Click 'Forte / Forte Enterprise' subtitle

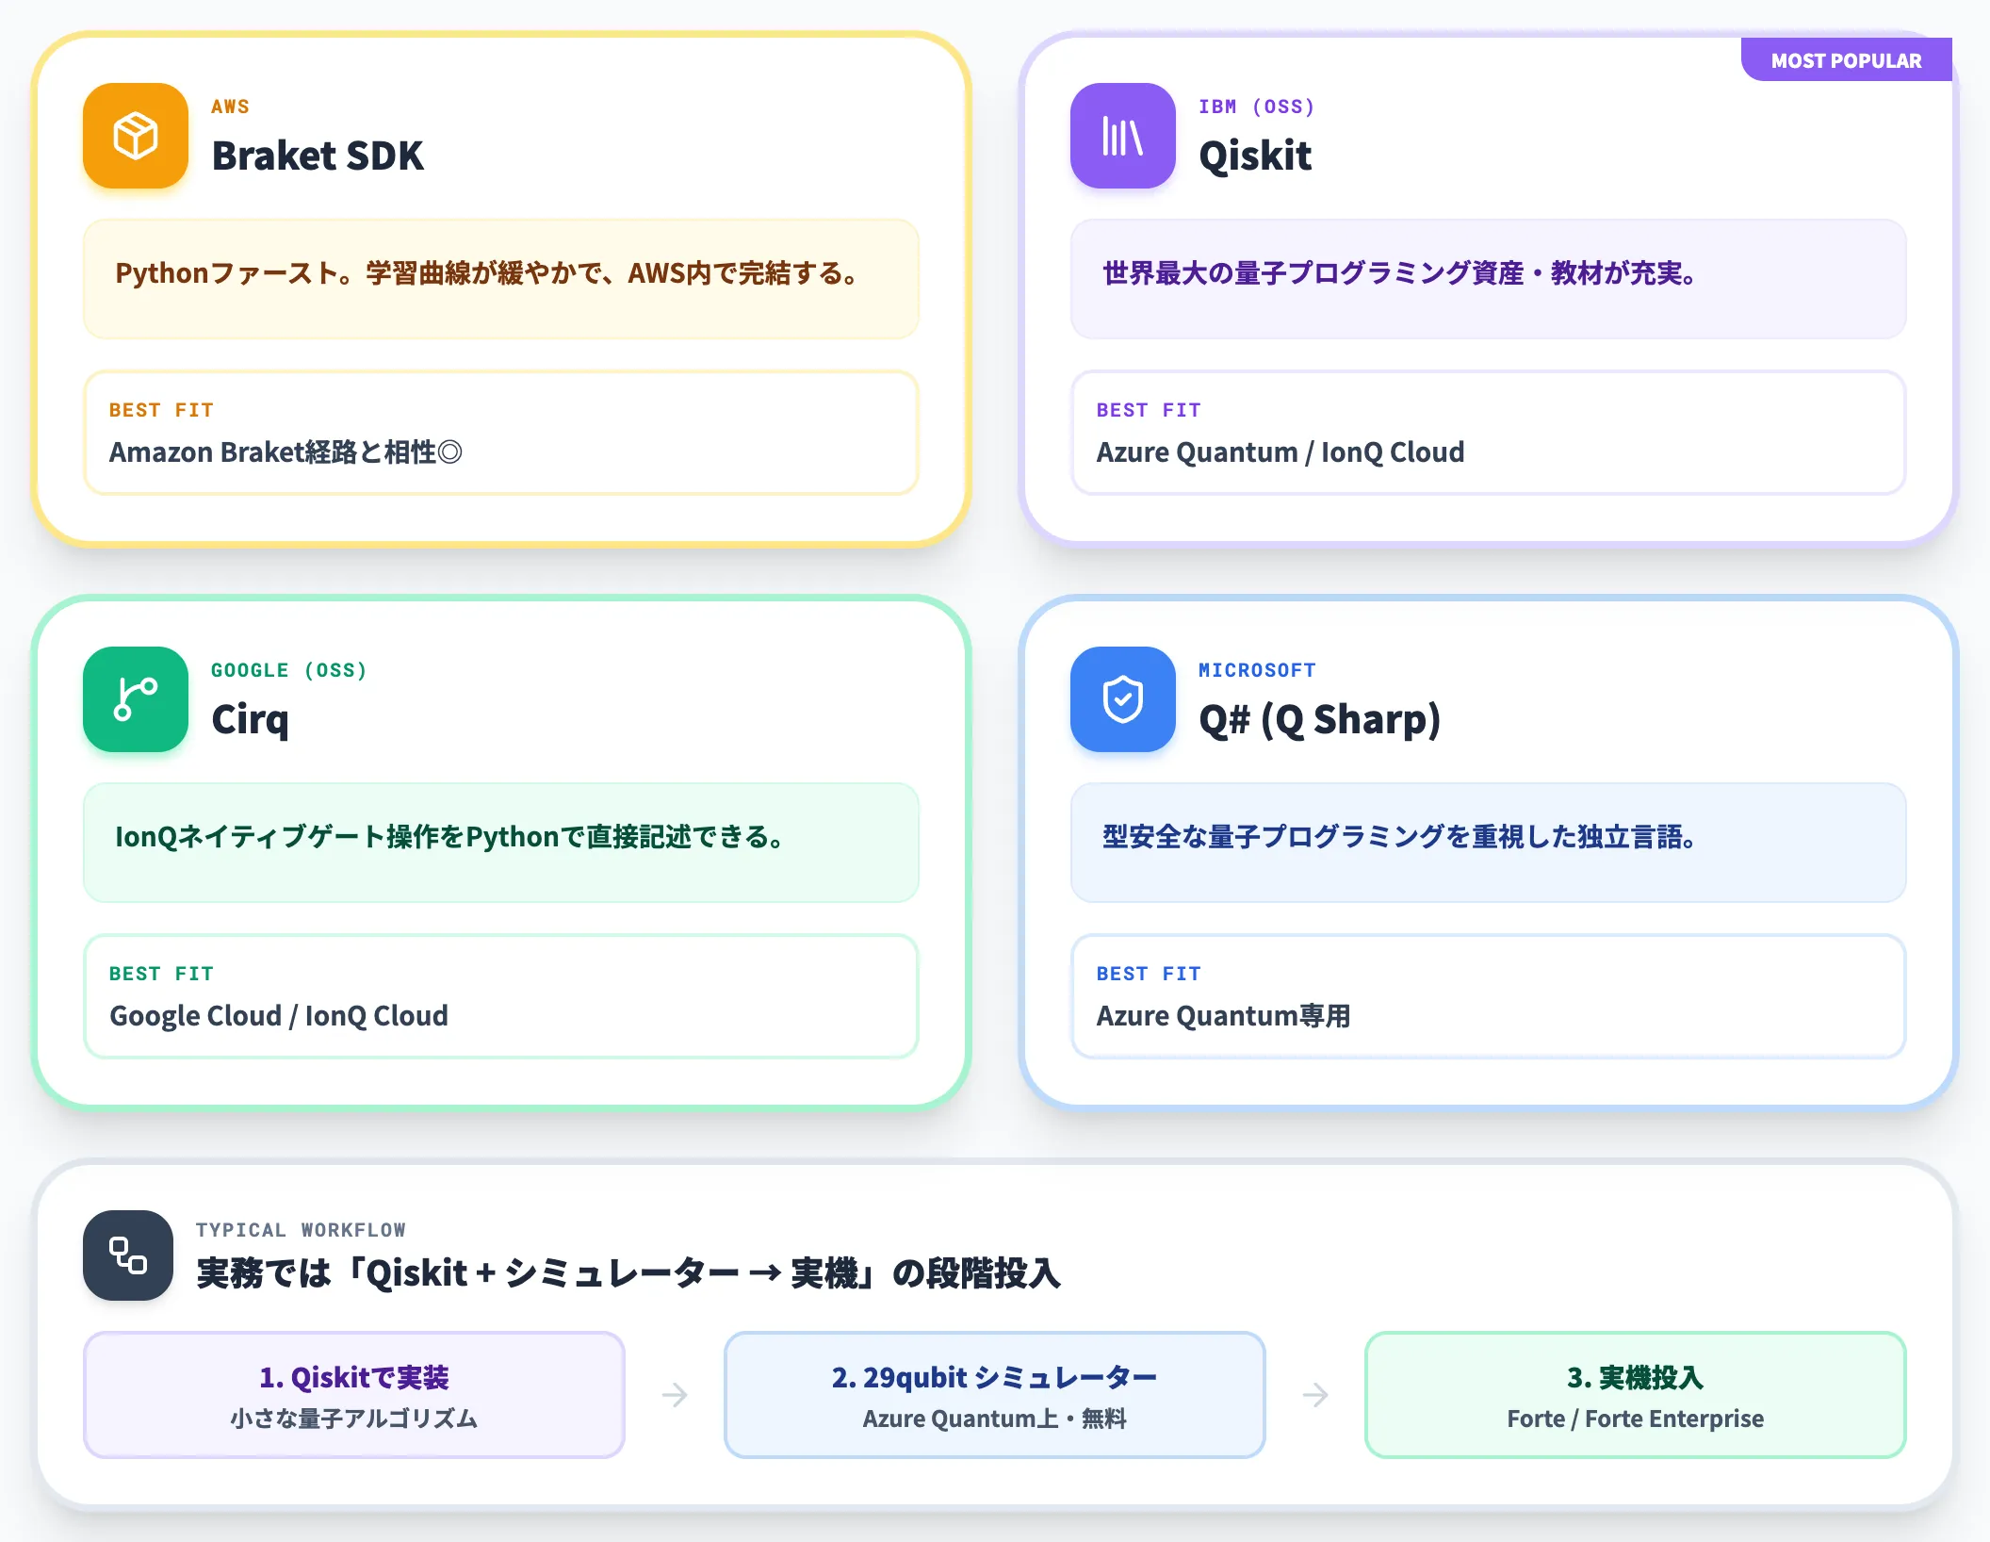1636,1419
